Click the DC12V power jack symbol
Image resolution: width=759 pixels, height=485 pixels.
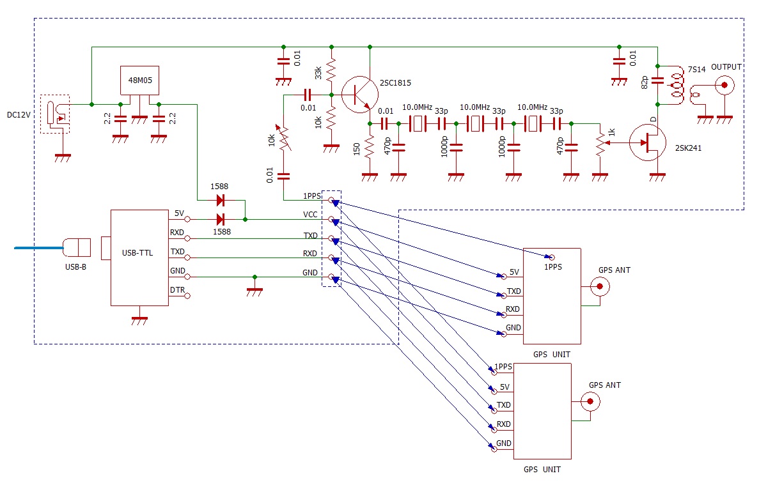tap(55, 114)
